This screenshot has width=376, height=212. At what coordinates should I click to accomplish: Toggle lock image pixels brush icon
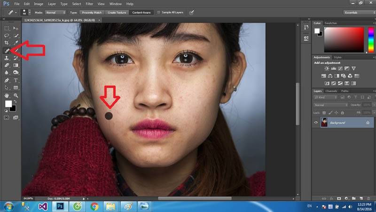(x=330, y=112)
